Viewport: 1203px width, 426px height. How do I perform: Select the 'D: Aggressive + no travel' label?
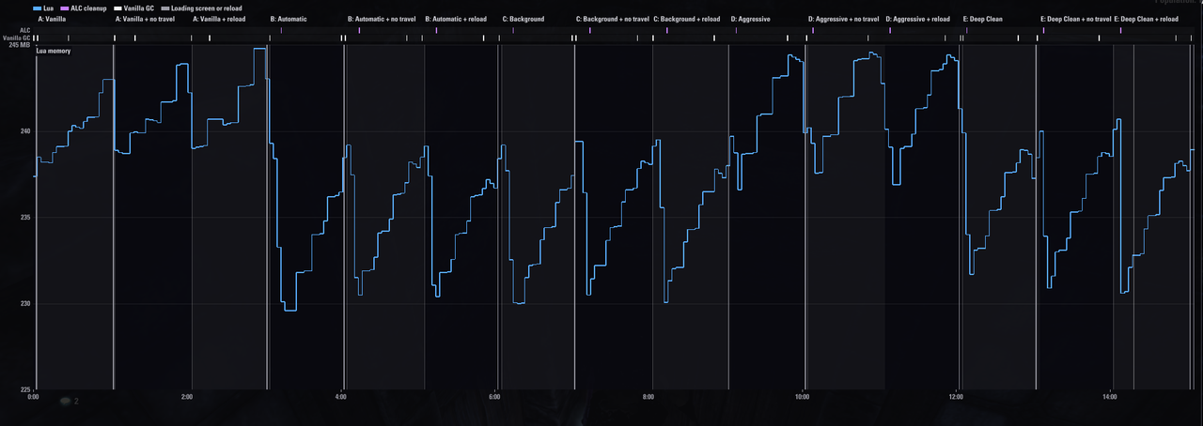click(x=844, y=19)
